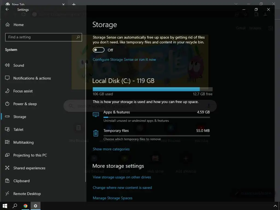This screenshot has height=210, width=280.
Task: Click the 106 GB used label
Action: 103,94
